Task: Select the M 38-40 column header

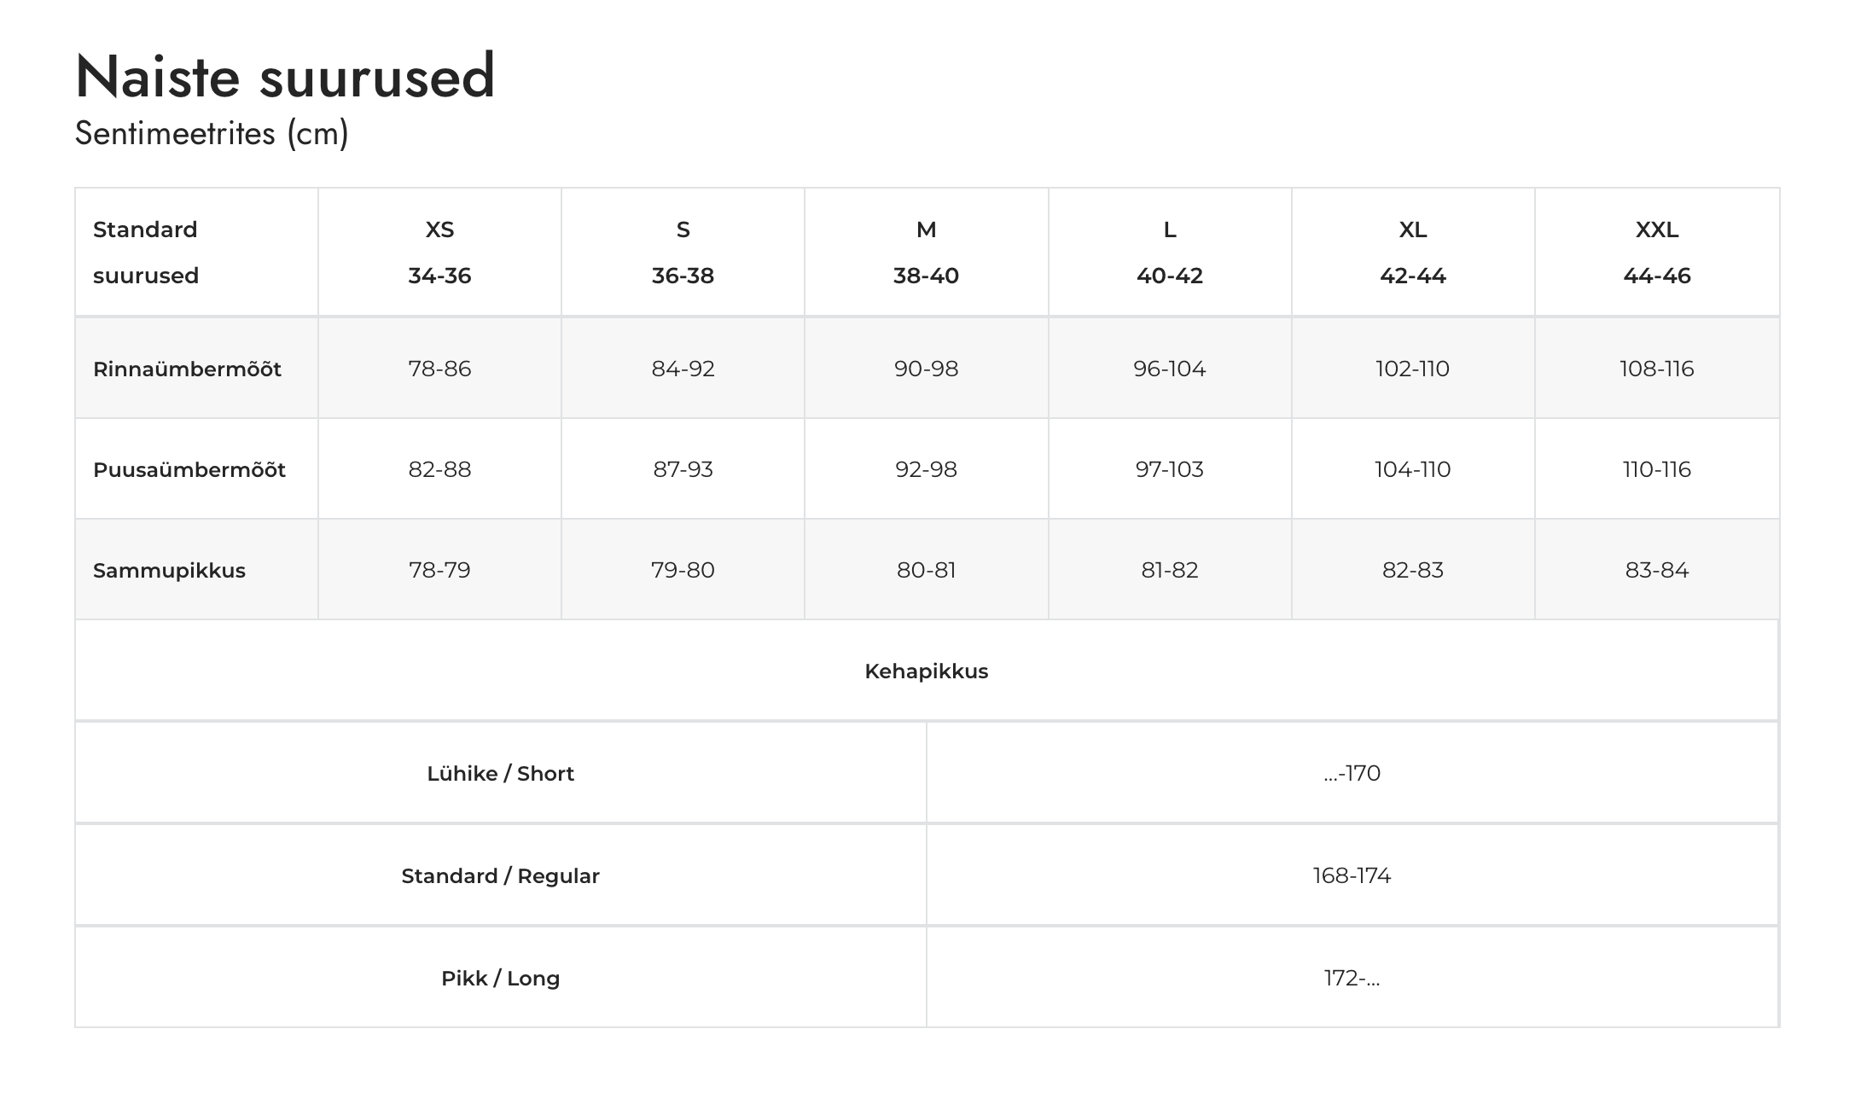Action: coord(926,253)
